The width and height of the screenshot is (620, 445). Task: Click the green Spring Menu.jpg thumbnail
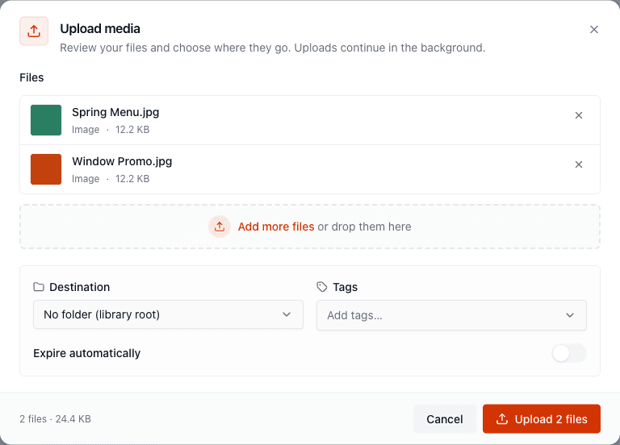click(x=46, y=120)
